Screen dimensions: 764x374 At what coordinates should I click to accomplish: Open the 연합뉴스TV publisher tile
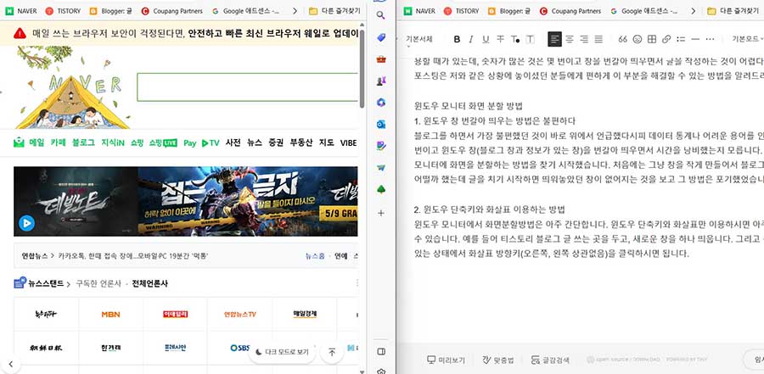click(239, 314)
